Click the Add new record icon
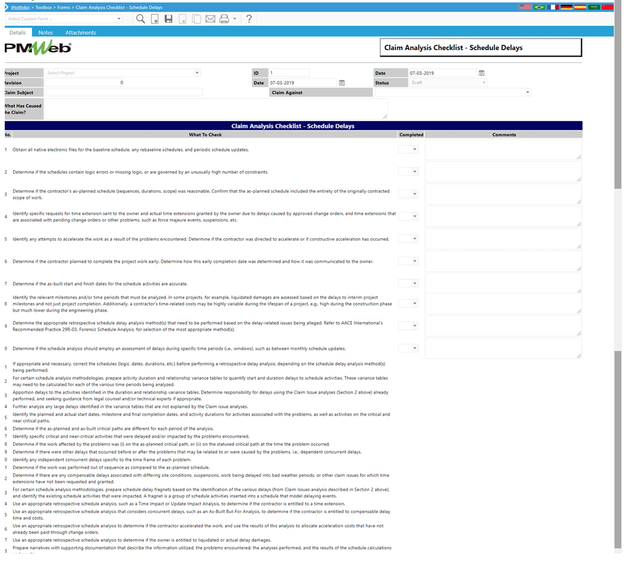The width and height of the screenshot is (631, 573). point(155,19)
